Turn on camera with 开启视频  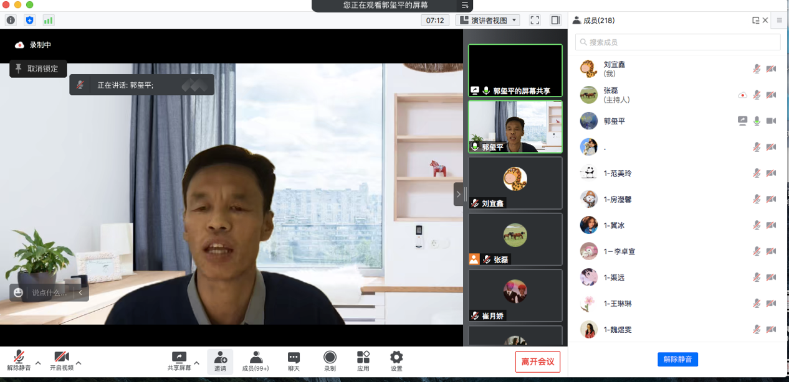click(x=61, y=361)
